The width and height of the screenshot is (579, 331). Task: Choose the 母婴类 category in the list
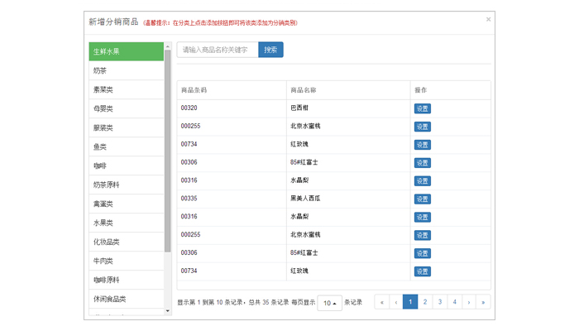(127, 108)
